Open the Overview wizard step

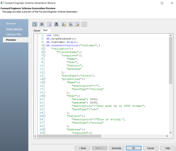tap(11, 24)
